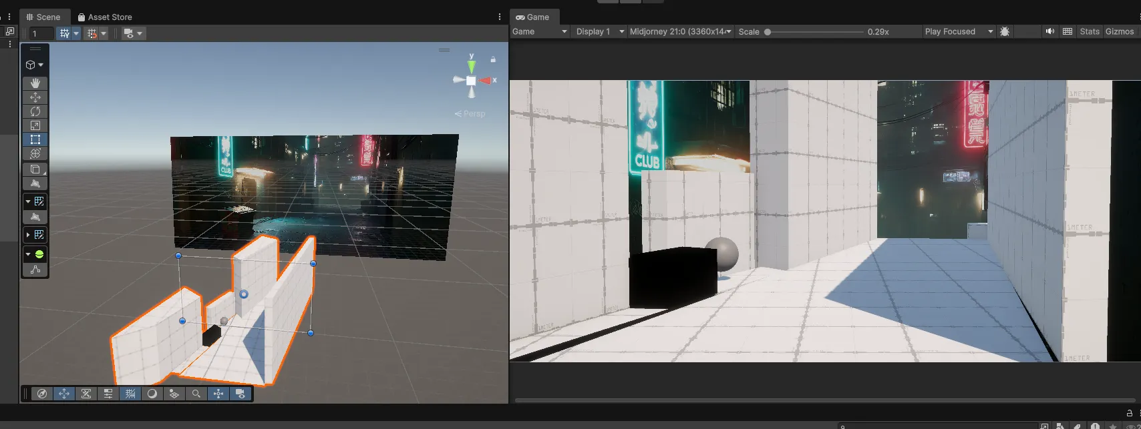The height and width of the screenshot is (429, 1141).
Task: Open the custom editor tools button
Action: pos(35,169)
